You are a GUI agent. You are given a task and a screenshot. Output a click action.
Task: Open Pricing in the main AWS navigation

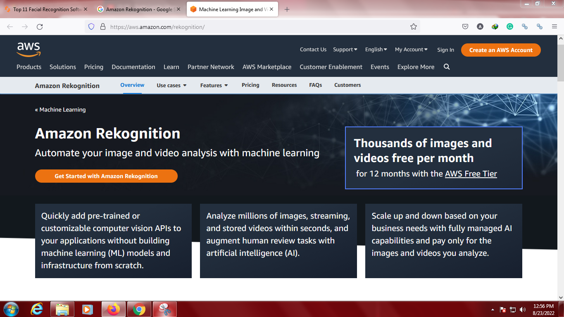click(x=94, y=67)
